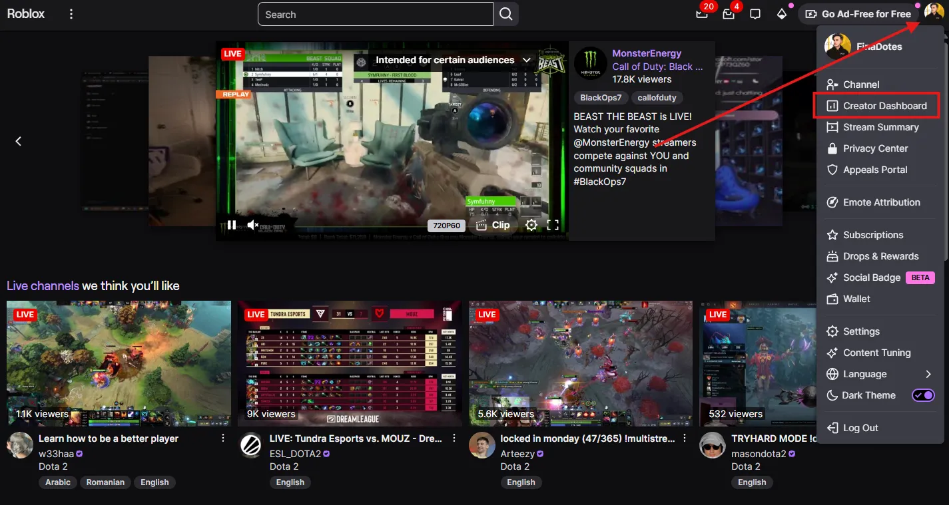Image resolution: width=949 pixels, height=505 pixels.
Task: Select Log Out from the profile menu
Action: (859, 428)
